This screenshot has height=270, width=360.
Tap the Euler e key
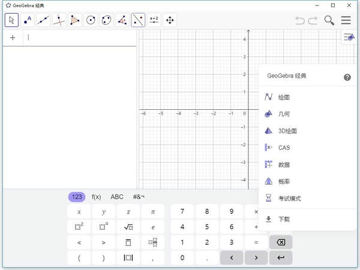153,227
